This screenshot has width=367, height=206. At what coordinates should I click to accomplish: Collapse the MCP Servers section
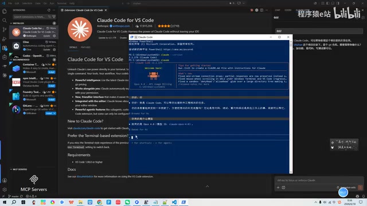pyautogui.click(x=11, y=169)
